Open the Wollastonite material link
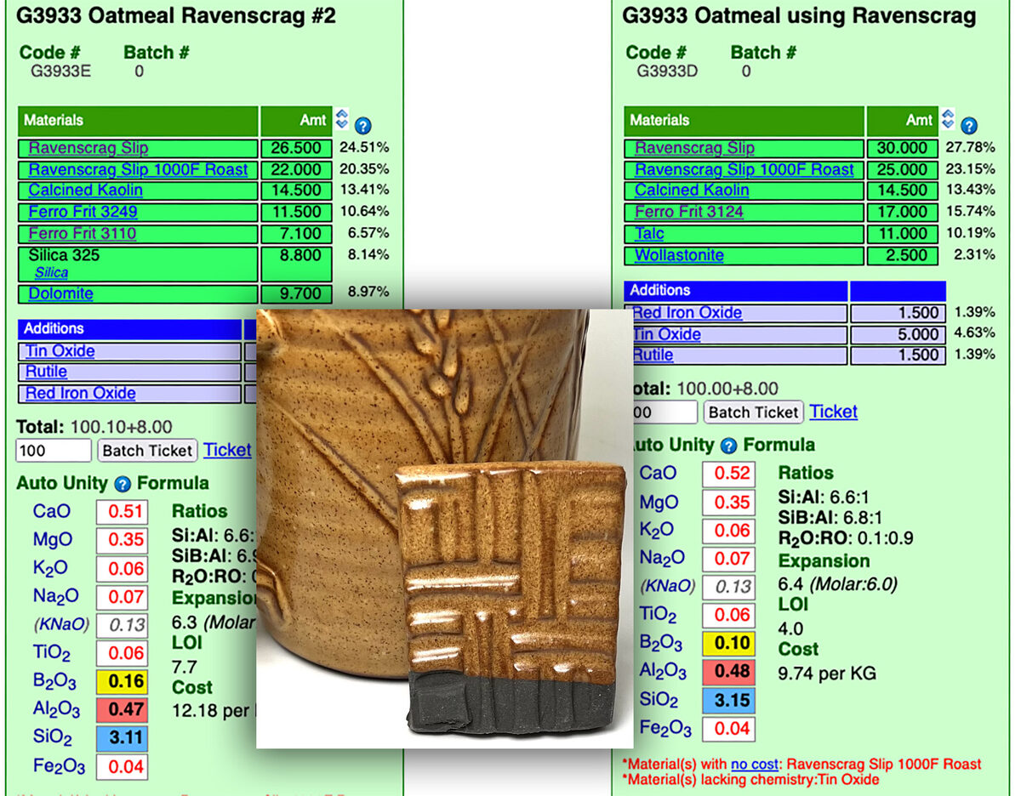Image resolution: width=1021 pixels, height=796 pixels. (679, 255)
